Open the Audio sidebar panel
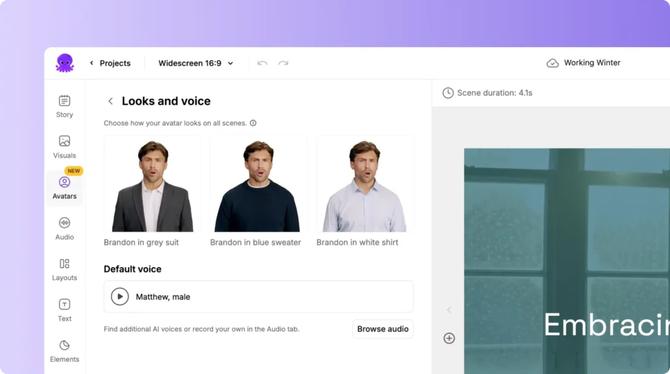670x374 pixels. pyautogui.click(x=64, y=229)
